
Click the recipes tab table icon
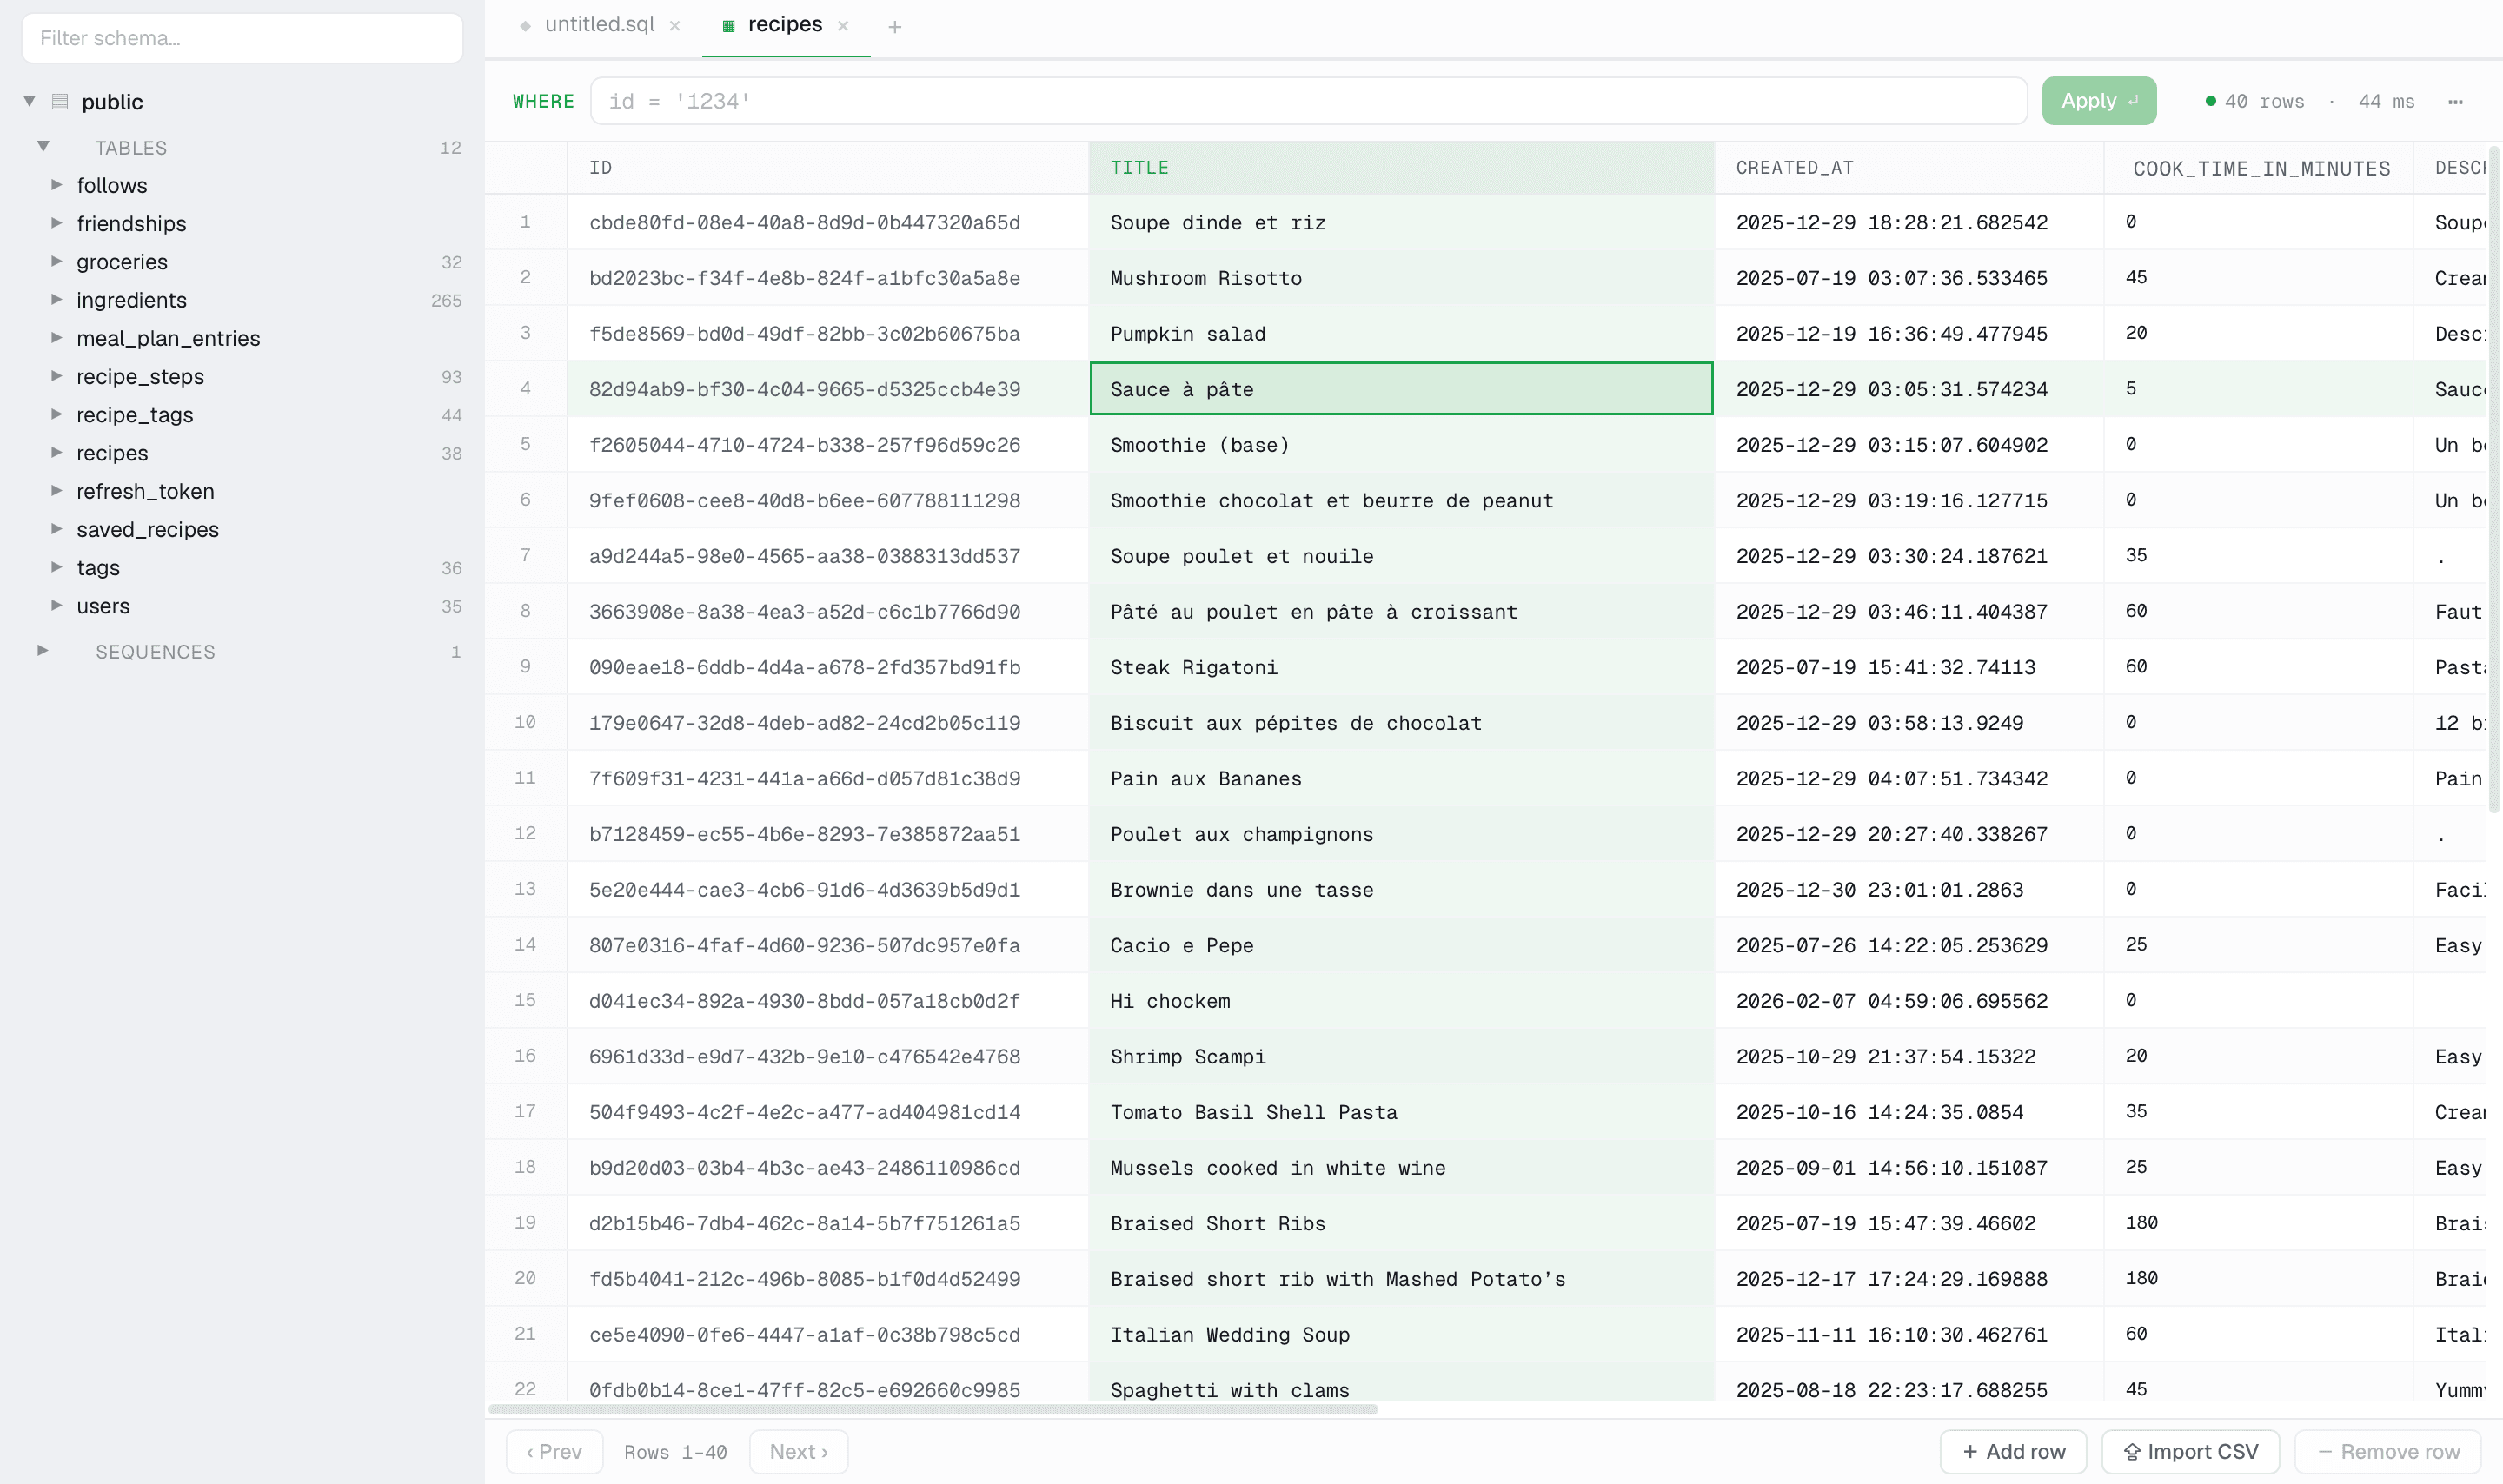point(728,26)
